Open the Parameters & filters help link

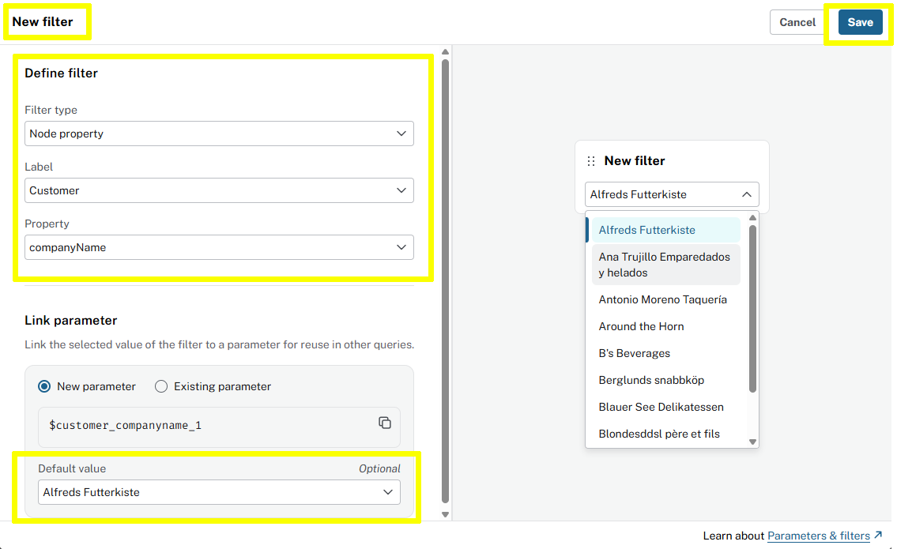(x=818, y=536)
